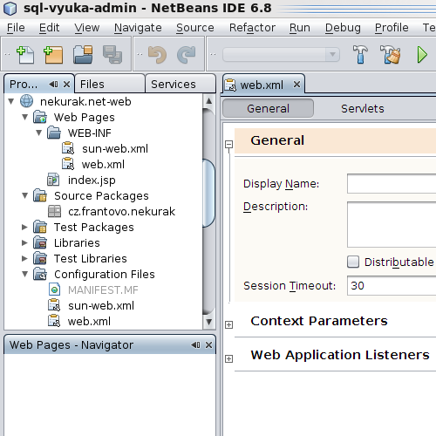The image size is (436, 436).
Task: Click the Clean and Build icon
Action: [x=390, y=54]
